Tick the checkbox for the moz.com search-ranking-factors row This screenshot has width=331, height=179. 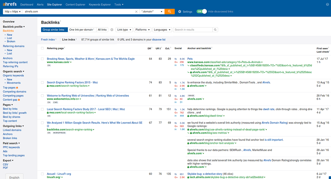[x=43, y=83]
